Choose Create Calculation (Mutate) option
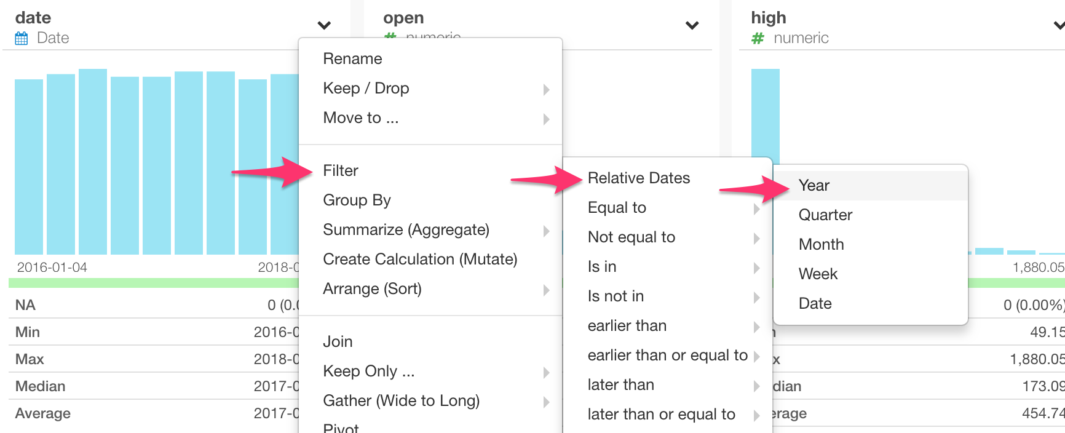This screenshot has height=433, width=1065. tap(420, 259)
